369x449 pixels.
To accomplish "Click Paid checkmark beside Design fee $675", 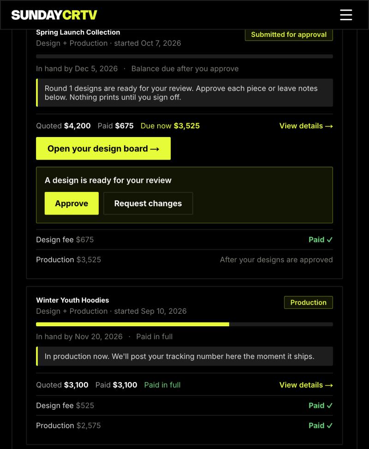I will click(x=320, y=239).
